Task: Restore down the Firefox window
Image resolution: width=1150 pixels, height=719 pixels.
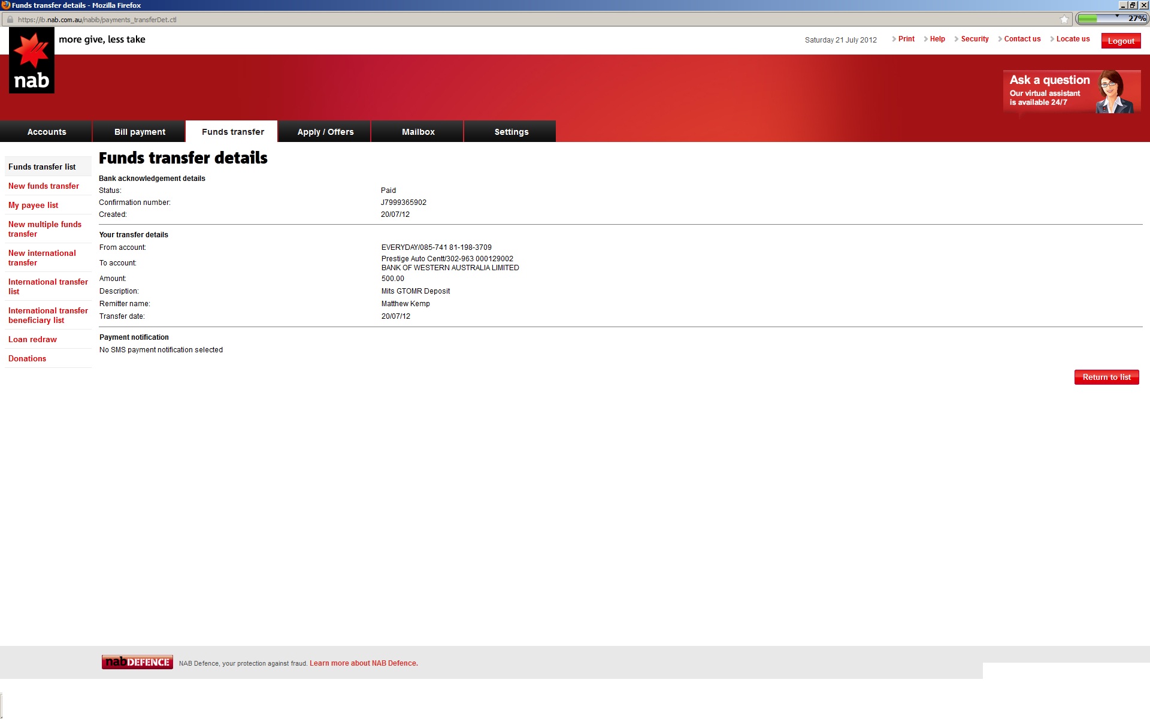Action: (1133, 5)
